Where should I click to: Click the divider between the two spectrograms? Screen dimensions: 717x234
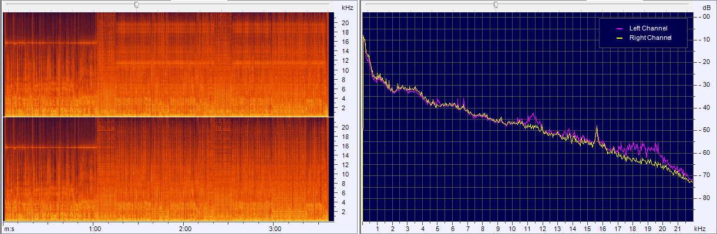[x=166, y=117]
